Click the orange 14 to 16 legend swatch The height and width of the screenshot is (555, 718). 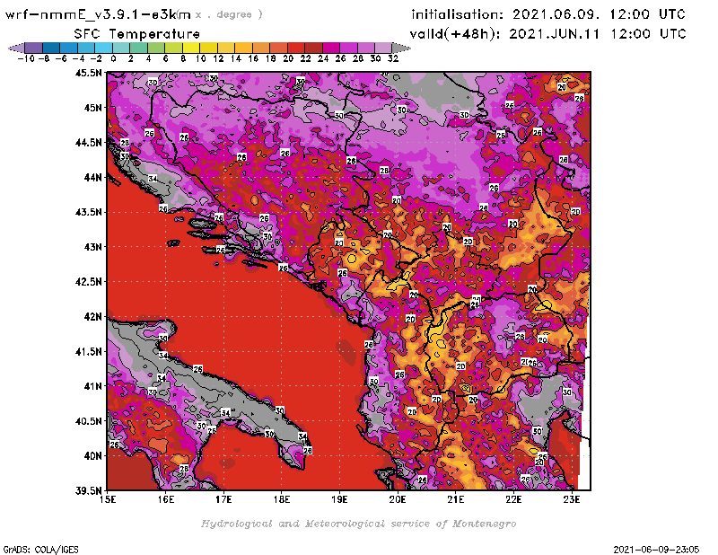pos(243,48)
